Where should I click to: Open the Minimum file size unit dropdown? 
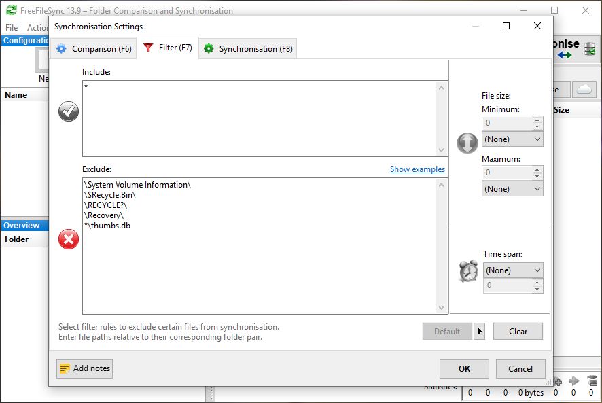(x=512, y=139)
